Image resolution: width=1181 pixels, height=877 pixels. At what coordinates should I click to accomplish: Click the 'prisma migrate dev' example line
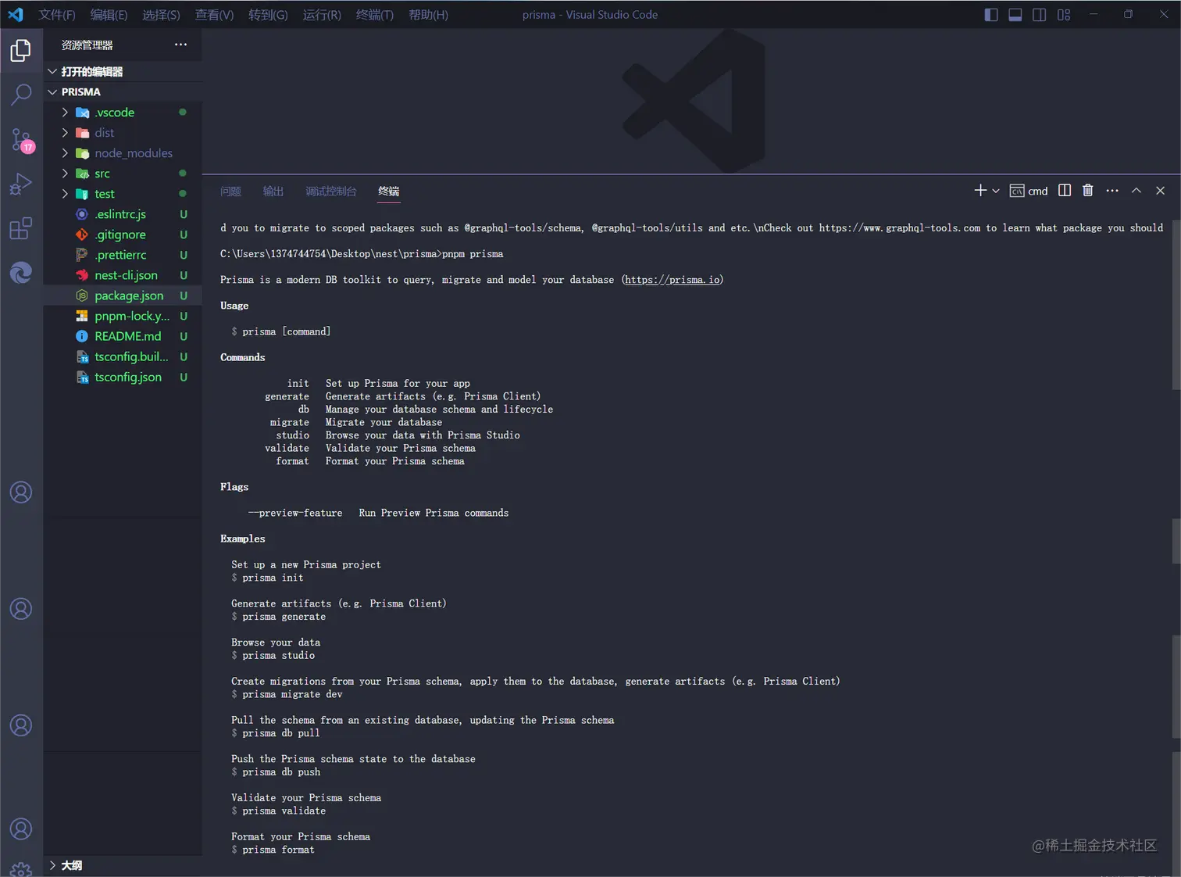pyautogui.click(x=292, y=694)
